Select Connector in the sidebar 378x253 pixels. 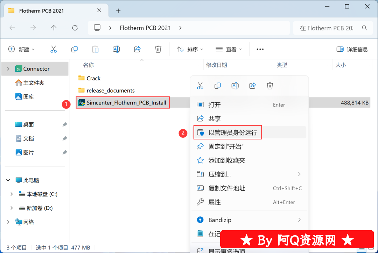pyautogui.click(x=35, y=69)
